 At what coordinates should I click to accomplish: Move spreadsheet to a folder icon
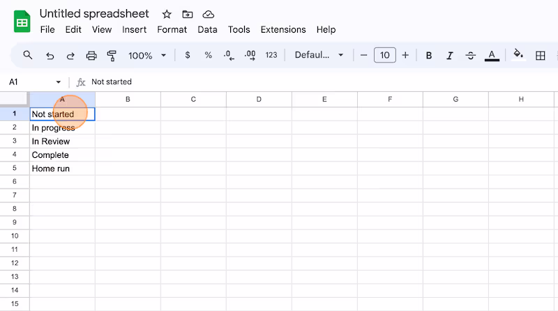pos(187,15)
